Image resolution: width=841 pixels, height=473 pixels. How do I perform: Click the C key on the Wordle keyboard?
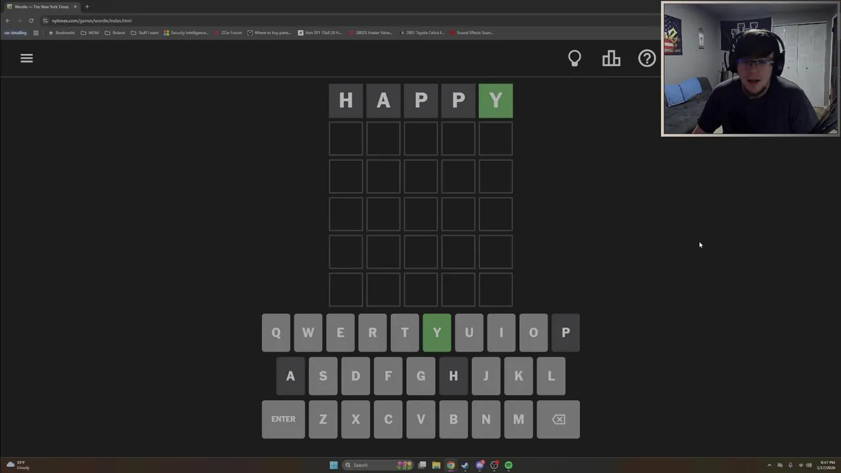[388, 419]
